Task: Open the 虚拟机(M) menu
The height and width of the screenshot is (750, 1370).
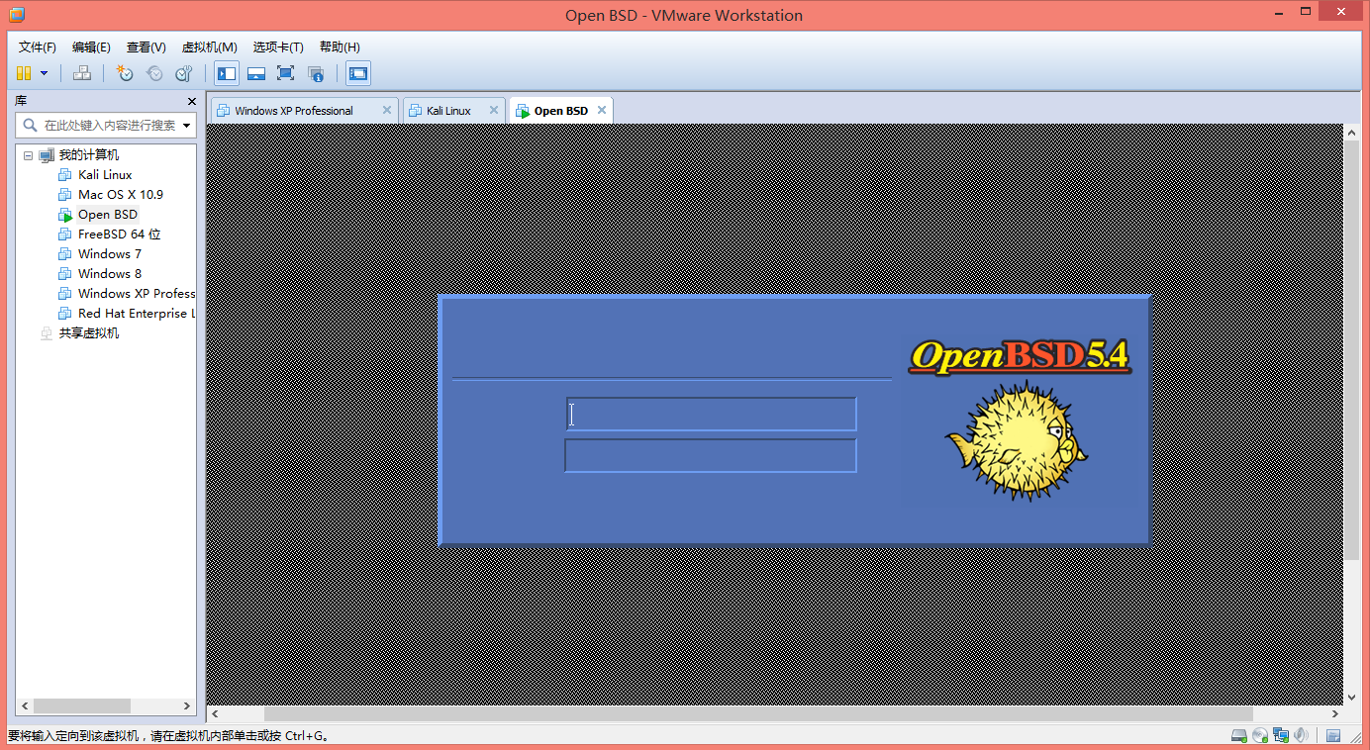Action: point(209,47)
